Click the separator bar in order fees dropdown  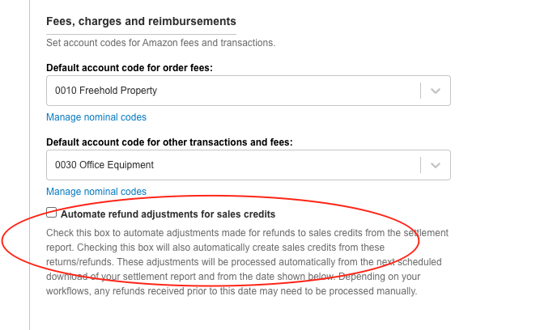pyautogui.click(x=421, y=91)
